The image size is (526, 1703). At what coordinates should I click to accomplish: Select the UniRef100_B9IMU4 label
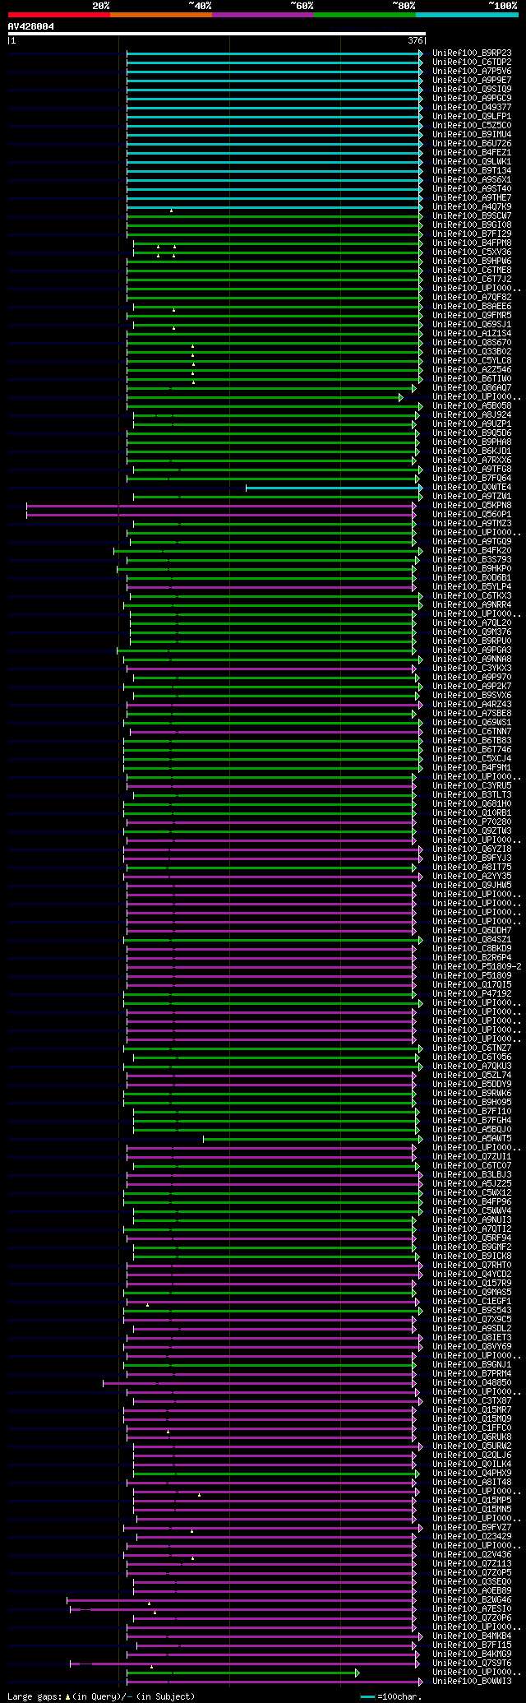pyautogui.click(x=472, y=135)
